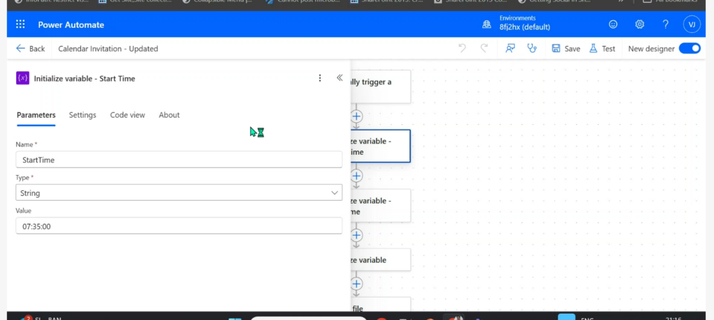Click the Name field containing StartTime
This screenshot has width=714, height=320.
coord(179,160)
